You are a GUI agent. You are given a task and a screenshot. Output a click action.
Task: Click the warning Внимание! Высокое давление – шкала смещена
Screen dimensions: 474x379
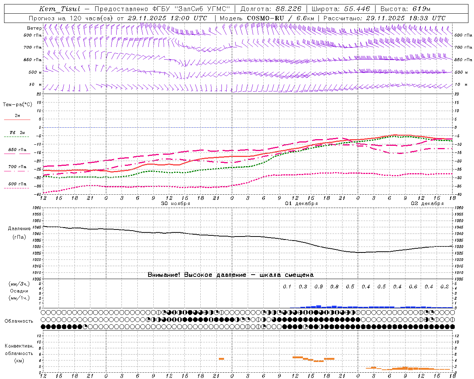(231, 275)
